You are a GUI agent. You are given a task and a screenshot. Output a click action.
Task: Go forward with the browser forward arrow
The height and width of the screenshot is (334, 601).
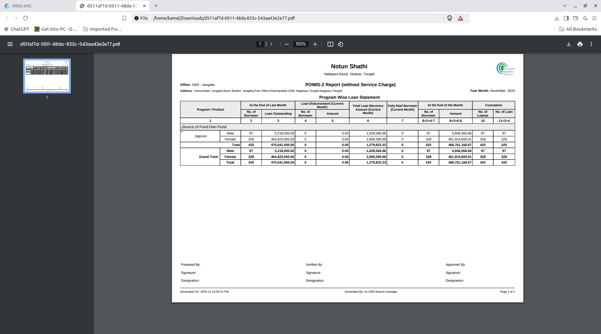click(16, 18)
